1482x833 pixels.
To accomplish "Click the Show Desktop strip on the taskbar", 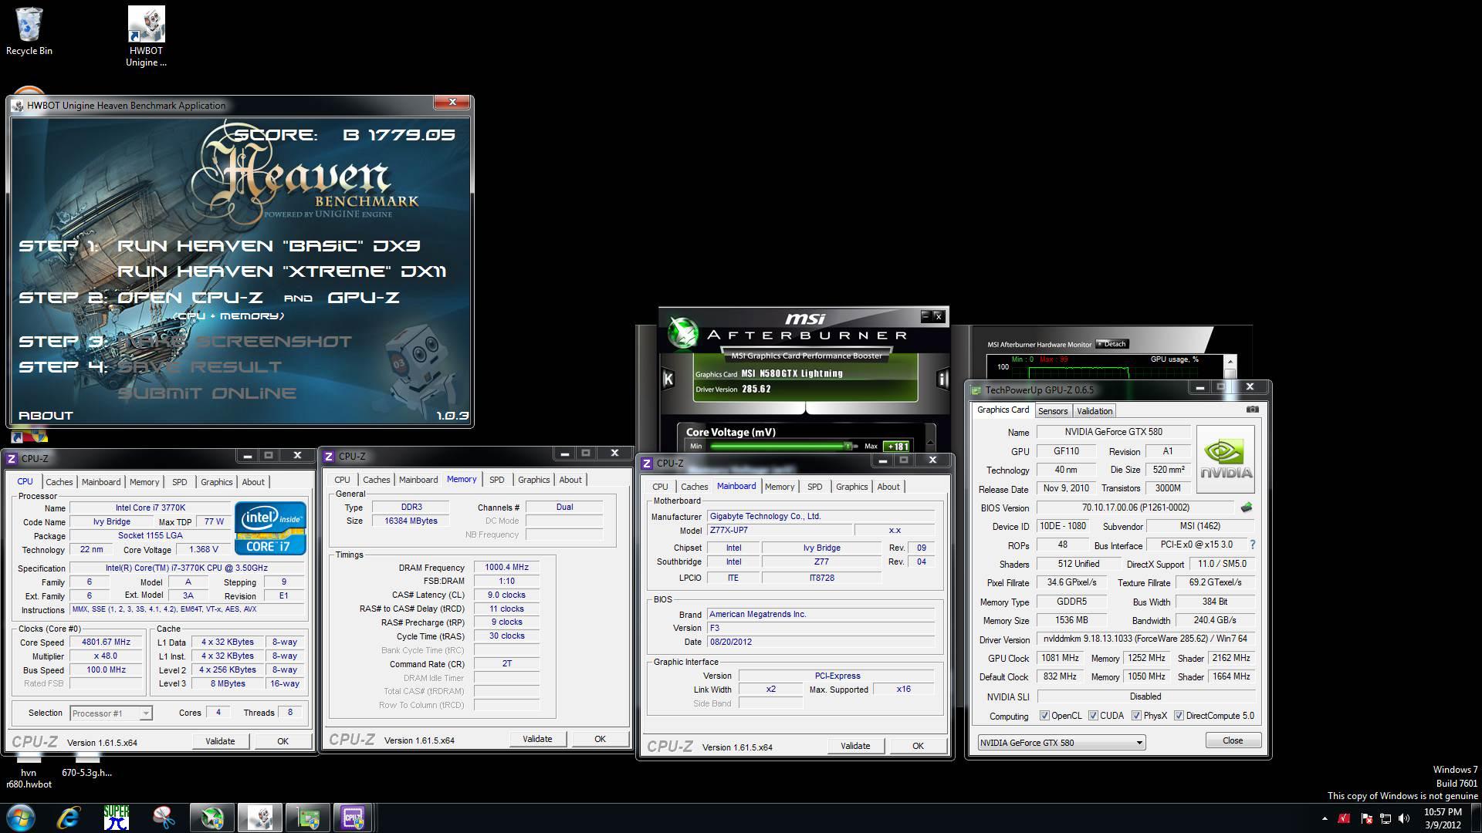I will click(1476, 818).
